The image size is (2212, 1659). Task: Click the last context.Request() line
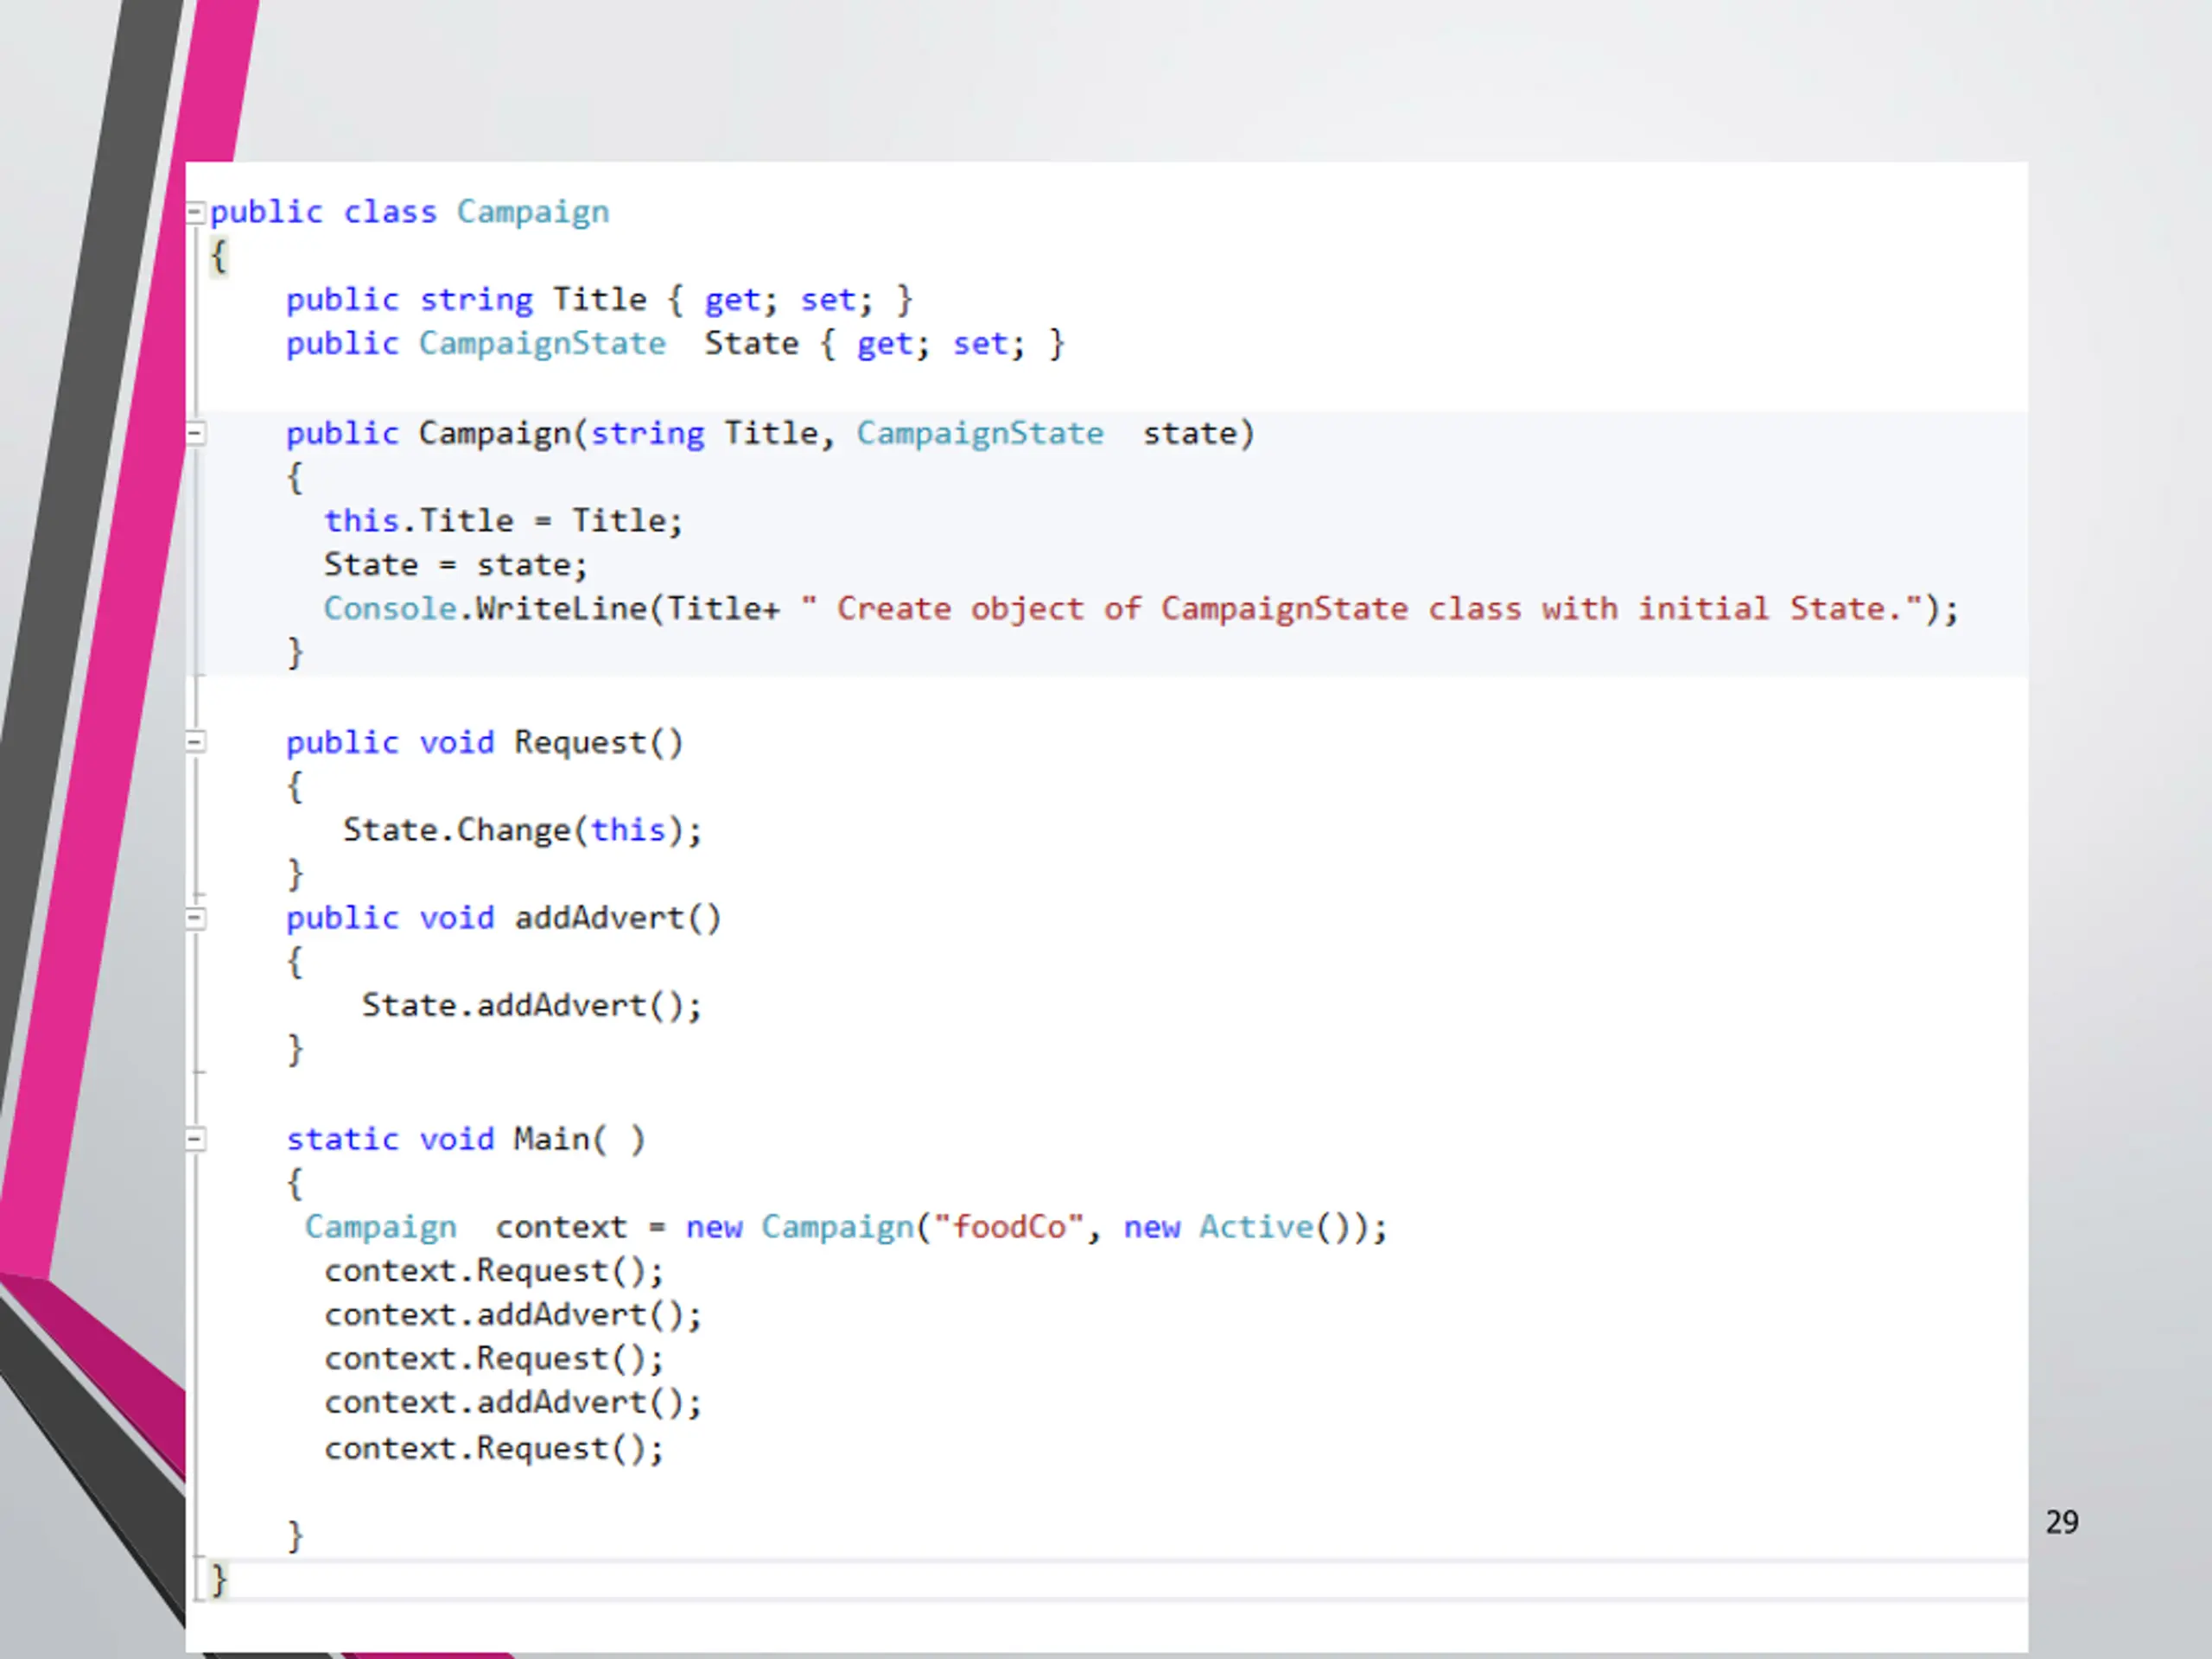click(494, 1449)
